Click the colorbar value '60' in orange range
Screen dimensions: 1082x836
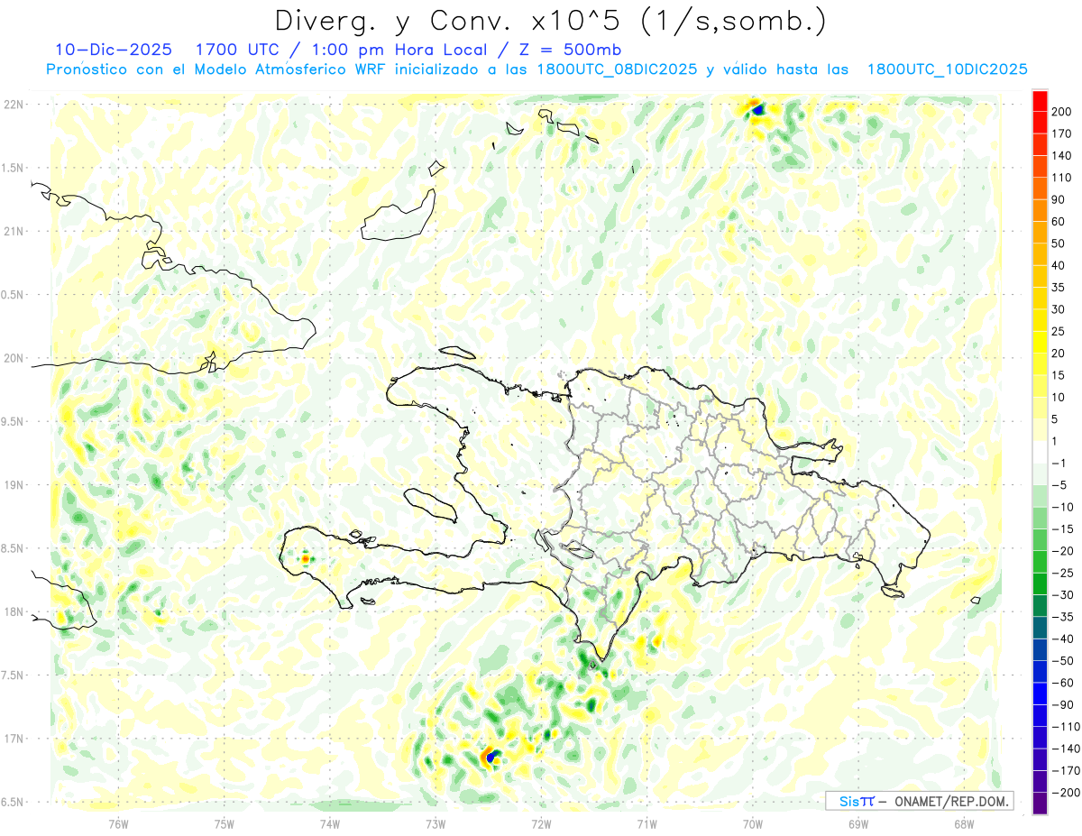[x=1059, y=222]
